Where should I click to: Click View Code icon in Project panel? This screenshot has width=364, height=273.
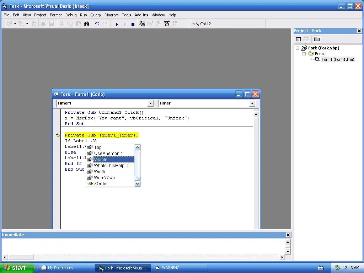[x=298, y=39]
